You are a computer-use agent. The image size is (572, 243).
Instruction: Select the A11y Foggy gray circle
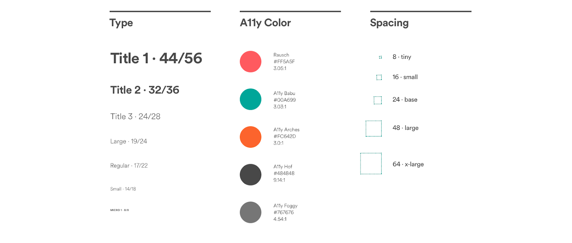[251, 212]
